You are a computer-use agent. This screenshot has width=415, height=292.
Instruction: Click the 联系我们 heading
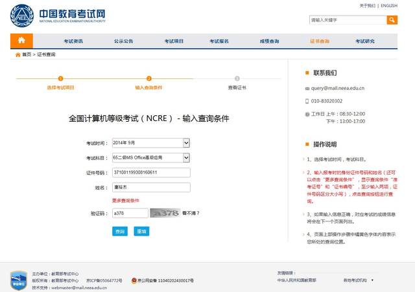pyautogui.click(x=325, y=73)
